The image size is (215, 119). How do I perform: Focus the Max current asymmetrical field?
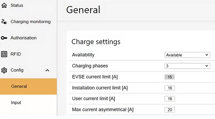pos(170,109)
